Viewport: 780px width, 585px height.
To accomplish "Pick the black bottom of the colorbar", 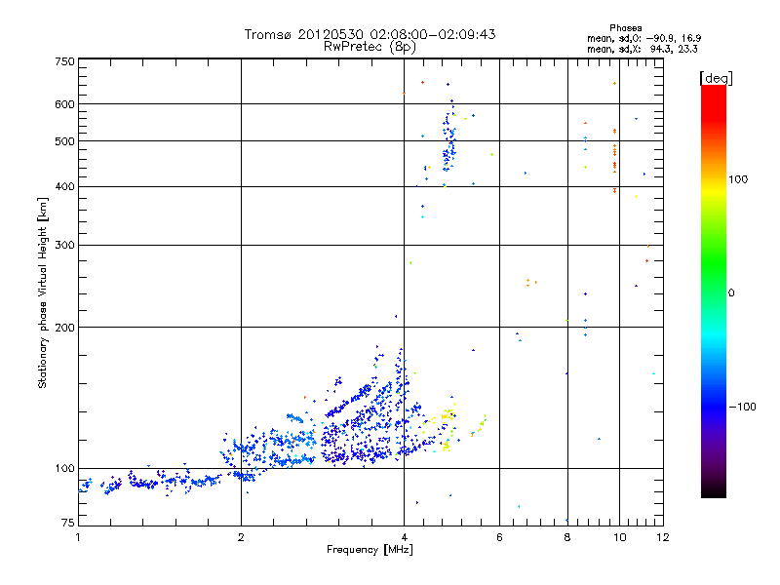I will click(x=714, y=490).
